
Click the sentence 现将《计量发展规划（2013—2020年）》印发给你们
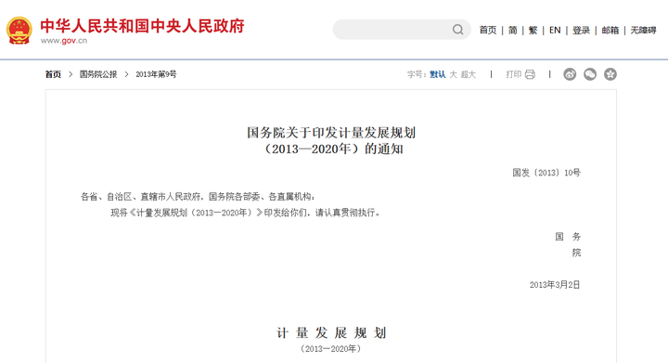[209, 213]
